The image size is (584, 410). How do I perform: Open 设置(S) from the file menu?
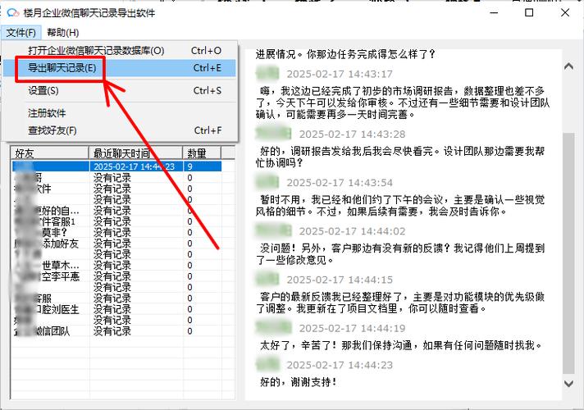point(119,90)
